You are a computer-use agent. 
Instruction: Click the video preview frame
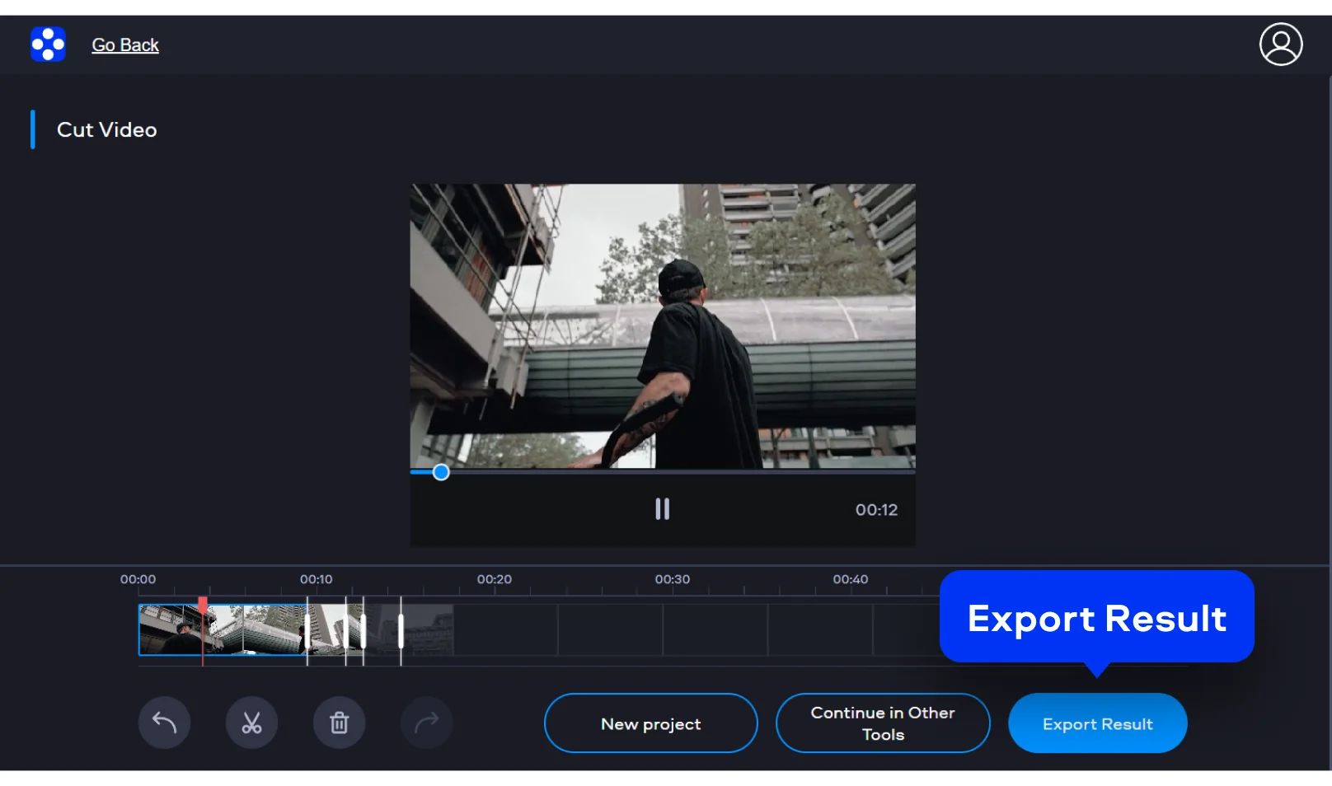coord(663,326)
